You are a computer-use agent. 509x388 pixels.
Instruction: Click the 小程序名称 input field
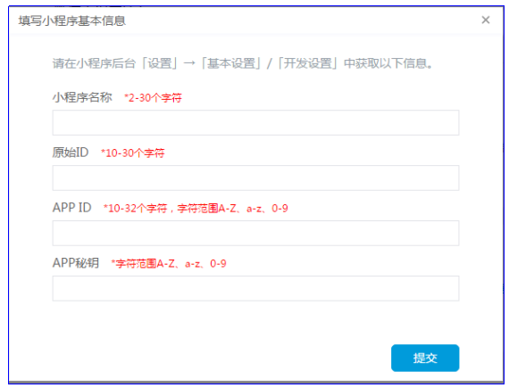pos(255,122)
